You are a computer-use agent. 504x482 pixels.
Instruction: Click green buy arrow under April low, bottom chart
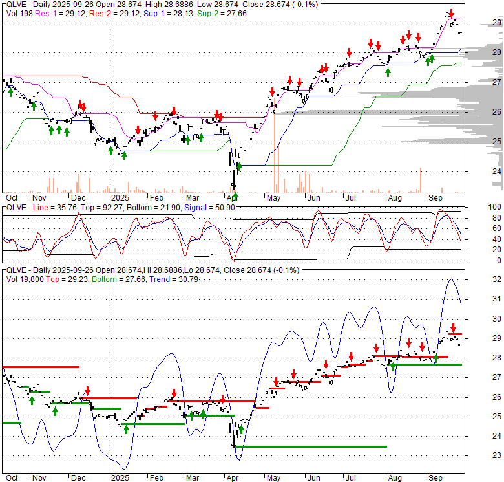(242, 429)
